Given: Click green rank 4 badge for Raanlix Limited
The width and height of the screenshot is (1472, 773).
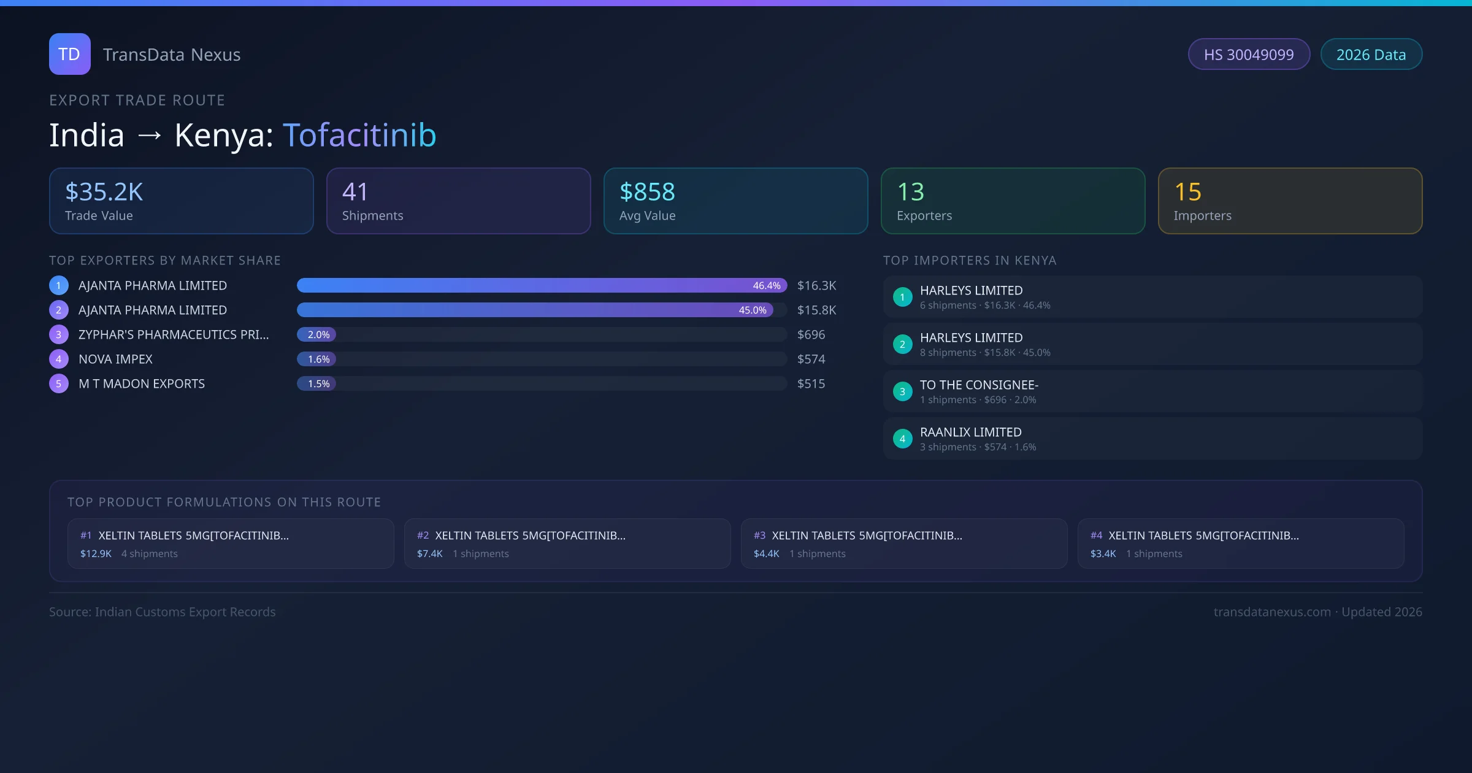Looking at the screenshot, I should click(x=902, y=439).
